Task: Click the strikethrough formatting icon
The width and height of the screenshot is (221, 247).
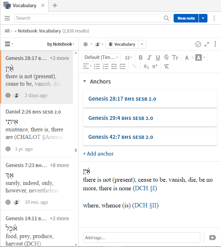Action: click(166, 57)
